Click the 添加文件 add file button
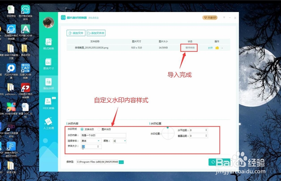The width and height of the screenshot is (281, 181). coord(76,33)
